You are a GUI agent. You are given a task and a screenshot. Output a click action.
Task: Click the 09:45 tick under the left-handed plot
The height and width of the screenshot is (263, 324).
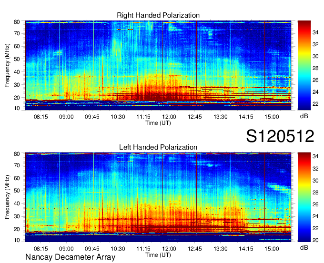[92, 249]
